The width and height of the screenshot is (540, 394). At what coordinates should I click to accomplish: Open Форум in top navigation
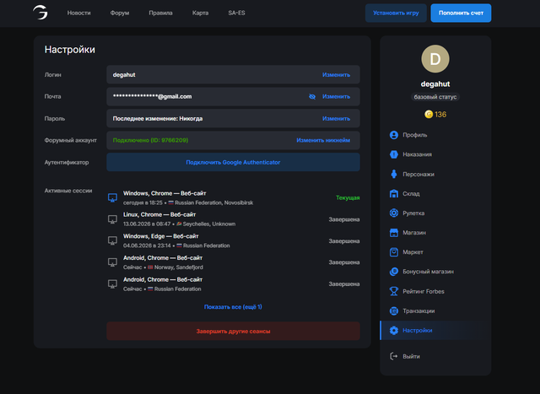tap(120, 13)
